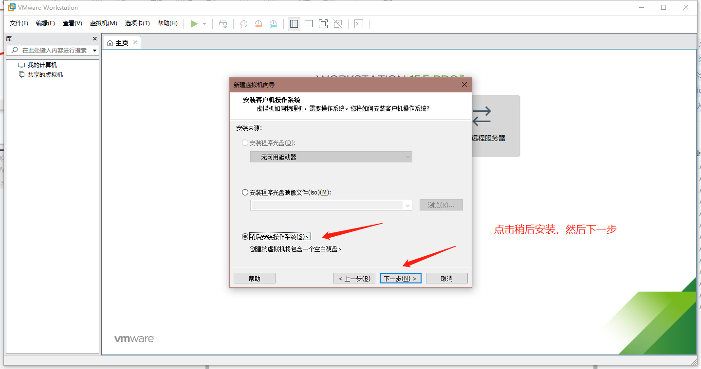Viewport: 701px width, 369px height.
Task: Select the 安装程序光盘(D) radio button
Action: [x=245, y=143]
